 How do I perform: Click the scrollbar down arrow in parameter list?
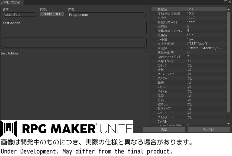click(228, 124)
